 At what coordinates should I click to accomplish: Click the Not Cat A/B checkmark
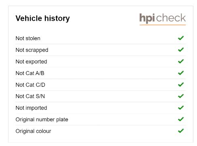[181, 73]
